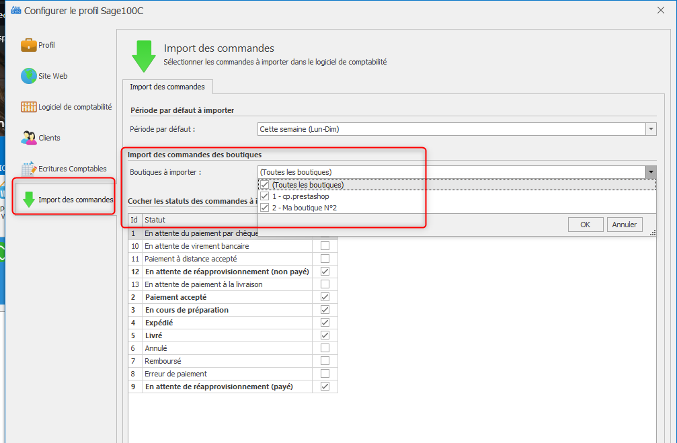Uncheck En attente de réapprovisionnement (non payé)
Viewport: 677px width, 443px height.
(x=325, y=271)
